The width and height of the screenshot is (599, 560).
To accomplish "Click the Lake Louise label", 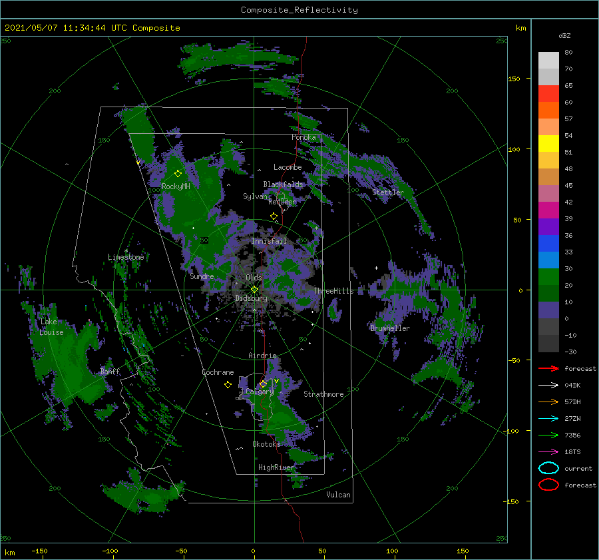I will pyautogui.click(x=51, y=327).
